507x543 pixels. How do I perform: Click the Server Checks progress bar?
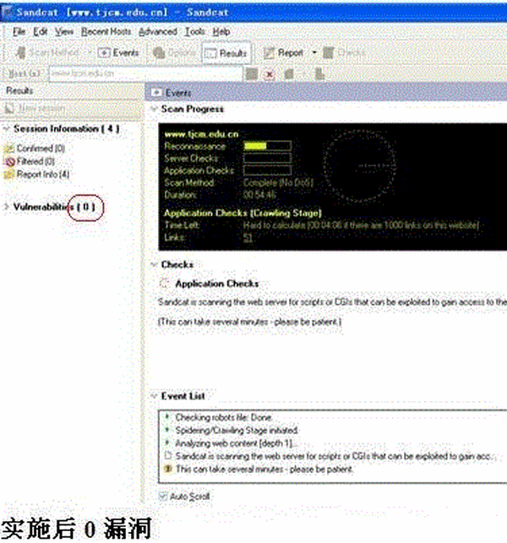(x=267, y=158)
